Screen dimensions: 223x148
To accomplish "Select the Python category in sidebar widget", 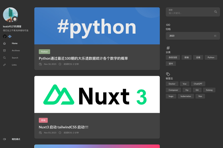I will coord(211,57).
